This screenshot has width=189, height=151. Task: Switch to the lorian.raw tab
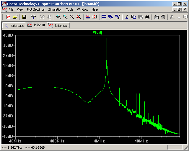click(59, 25)
